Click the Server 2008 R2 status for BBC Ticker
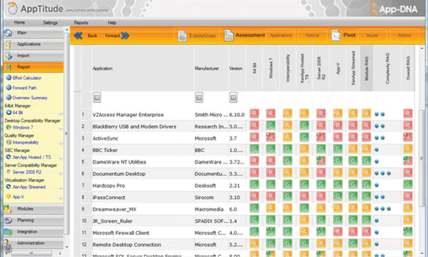Viewport: 428px width, 257px height. point(321,150)
